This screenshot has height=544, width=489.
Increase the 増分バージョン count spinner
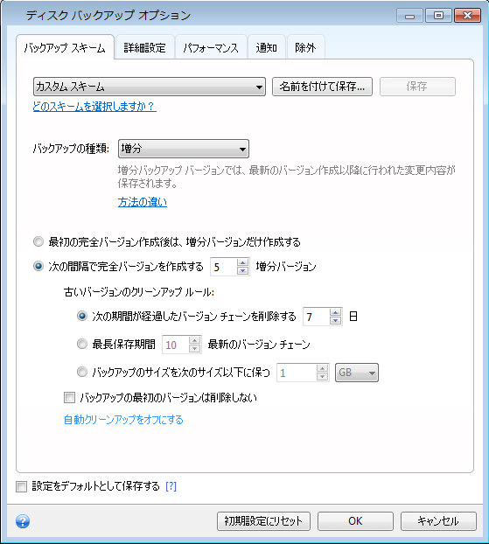(243, 263)
